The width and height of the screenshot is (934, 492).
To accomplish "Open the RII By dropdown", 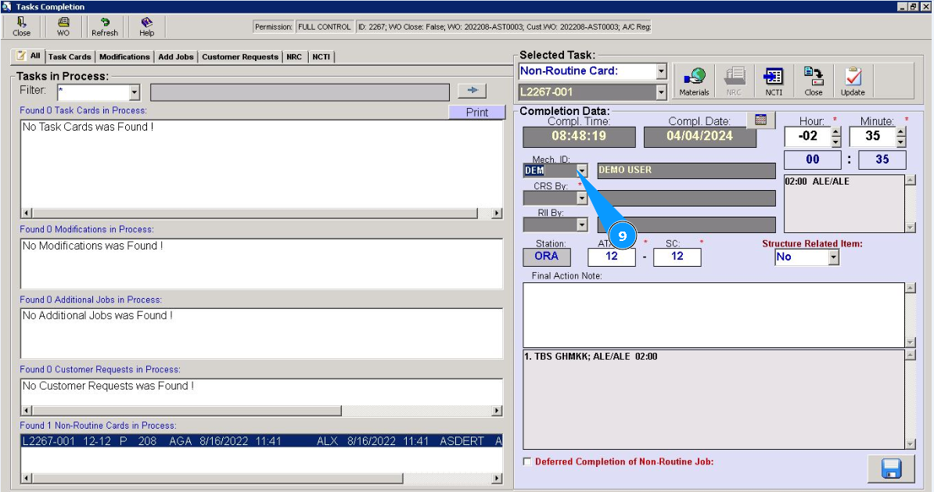I will click(582, 224).
